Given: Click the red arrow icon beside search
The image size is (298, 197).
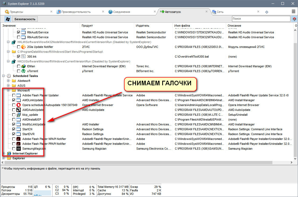Looking at the screenshot, I should pos(294,19).
